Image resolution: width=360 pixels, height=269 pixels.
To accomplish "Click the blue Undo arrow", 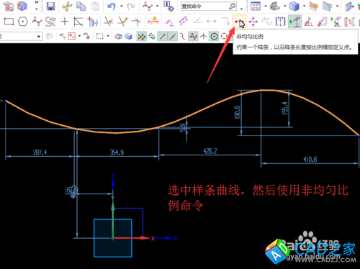I will click(x=111, y=6).
